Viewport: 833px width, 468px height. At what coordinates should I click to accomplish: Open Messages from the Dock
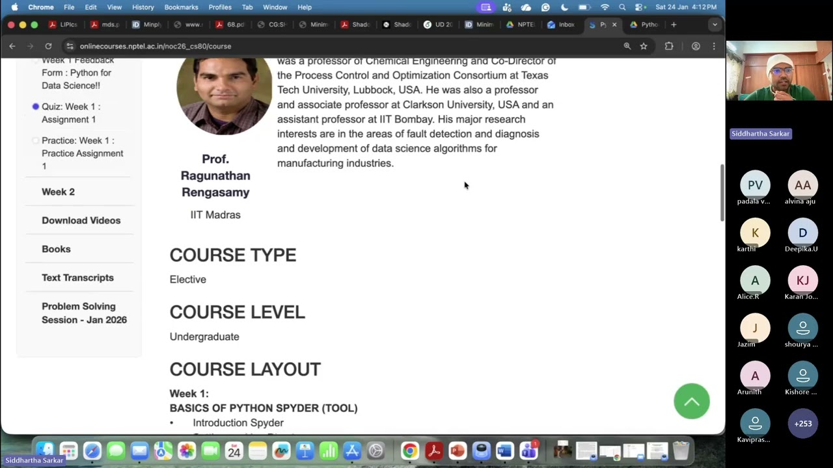click(x=116, y=450)
